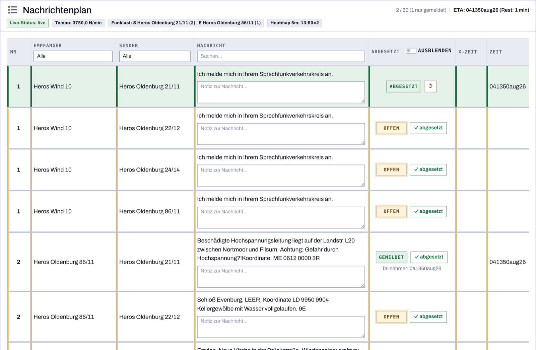The image size is (536, 350).
Task: Click the ZEIT column header
Action: pos(495,52)
